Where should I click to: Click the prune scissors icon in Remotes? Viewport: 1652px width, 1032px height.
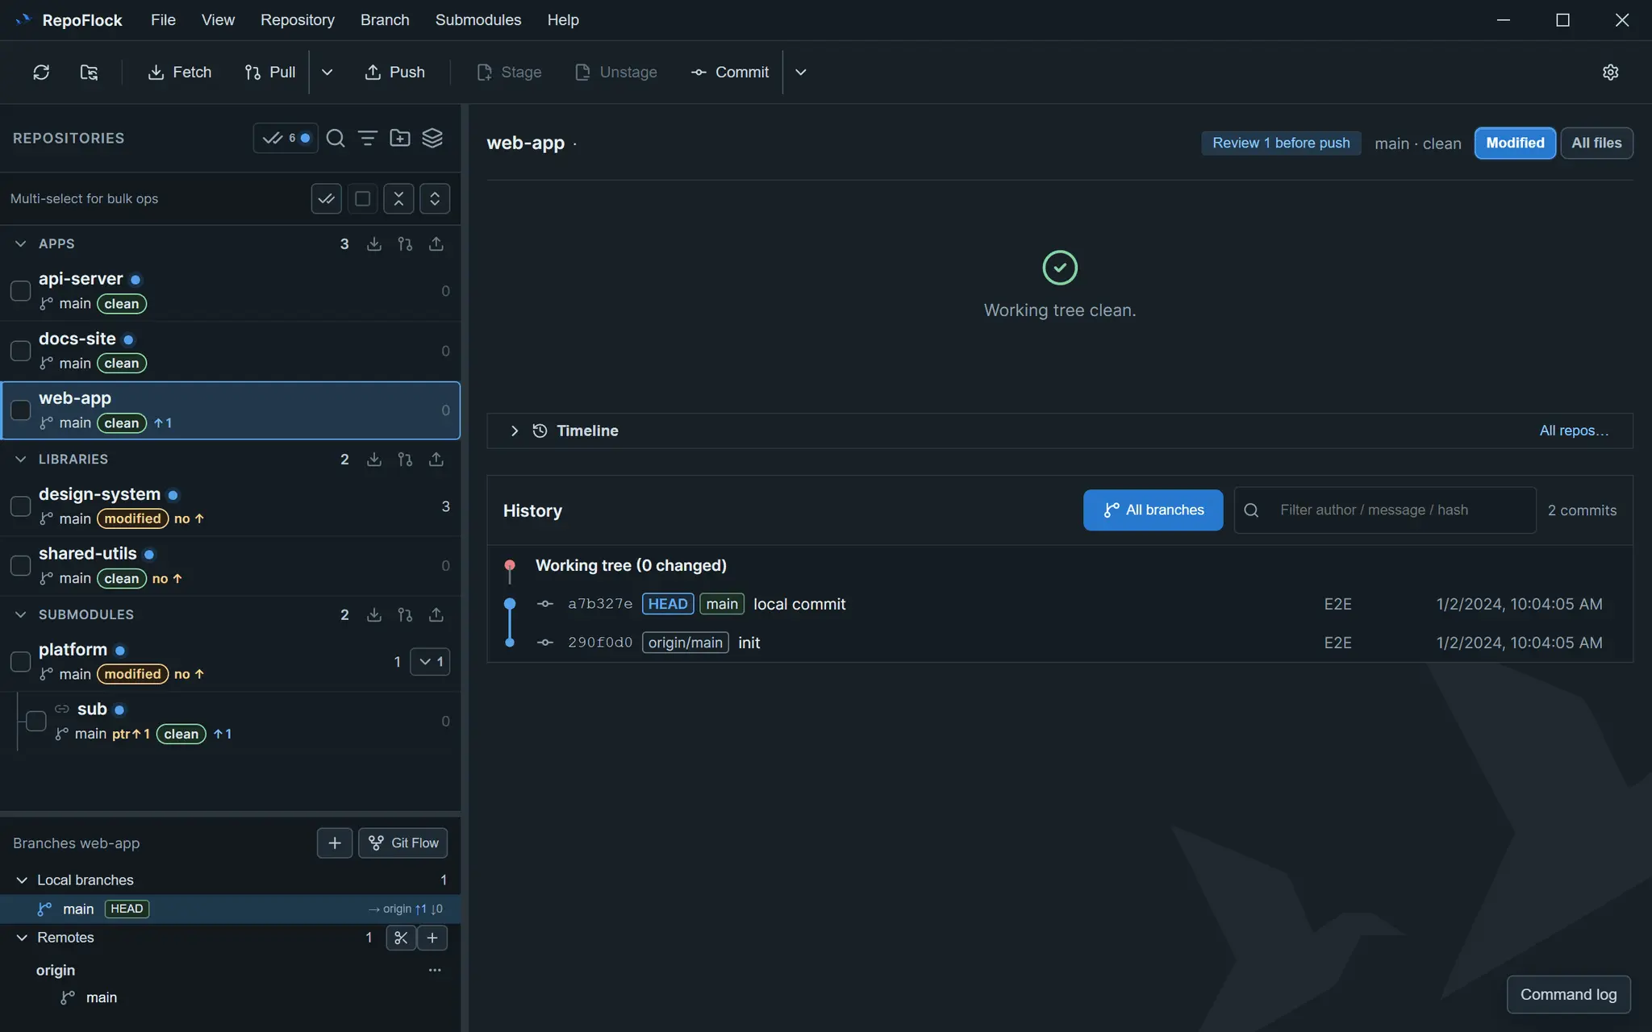click(401, 938)
